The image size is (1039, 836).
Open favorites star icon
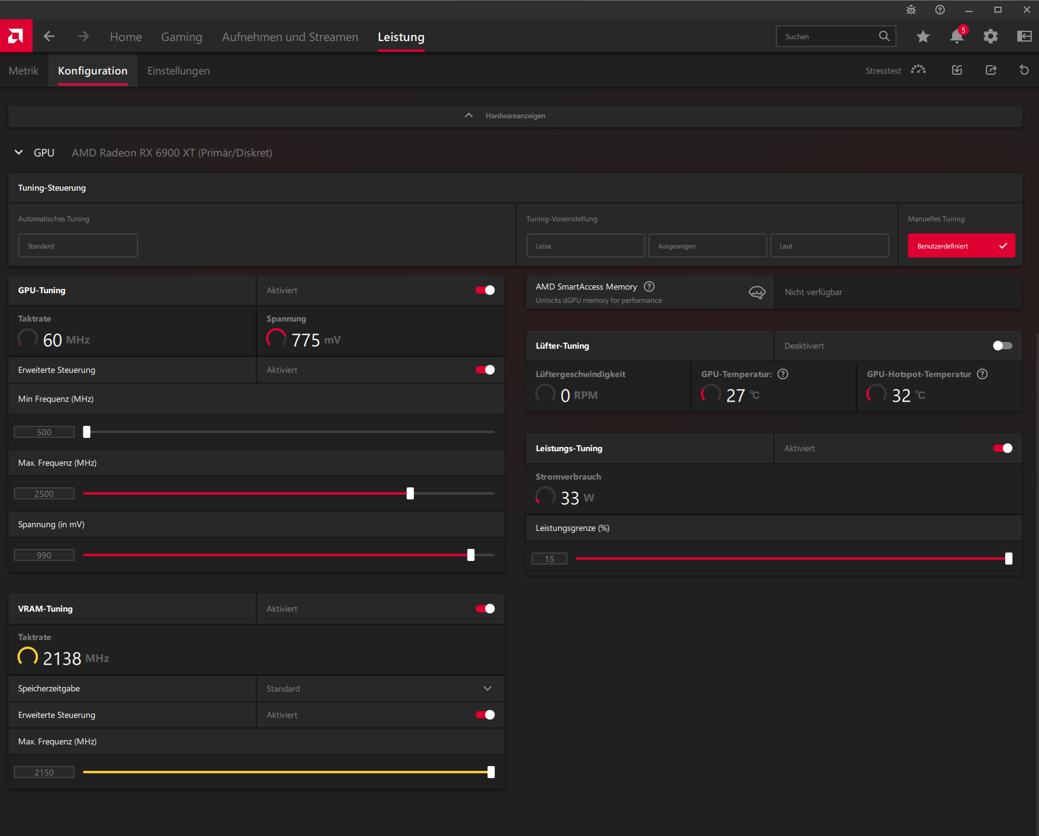(923, 37)
